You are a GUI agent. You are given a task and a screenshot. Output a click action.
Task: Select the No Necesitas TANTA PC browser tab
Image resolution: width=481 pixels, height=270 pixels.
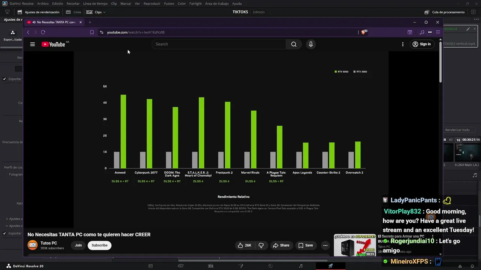(x=54, y=22)
